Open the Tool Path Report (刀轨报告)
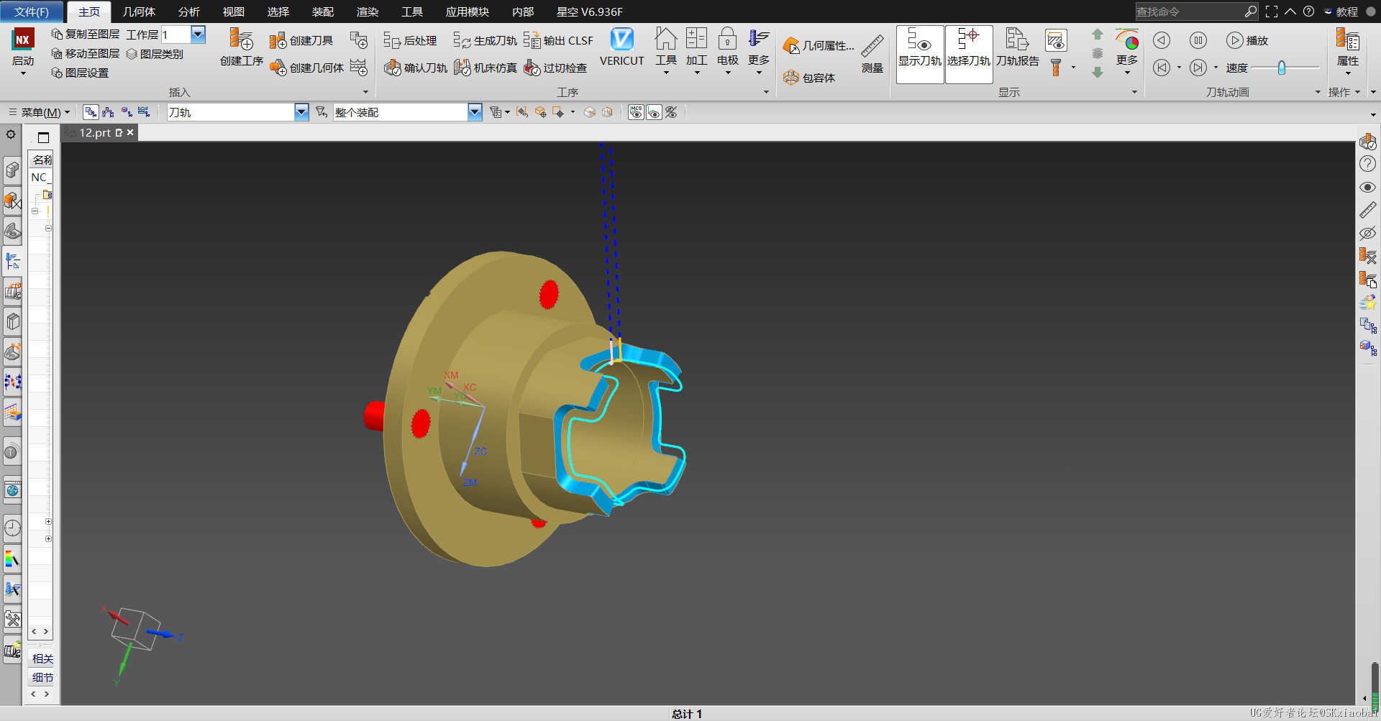Image resolution: width=1381 pixels, height=721 pixels. click(x=1018, y=47)
